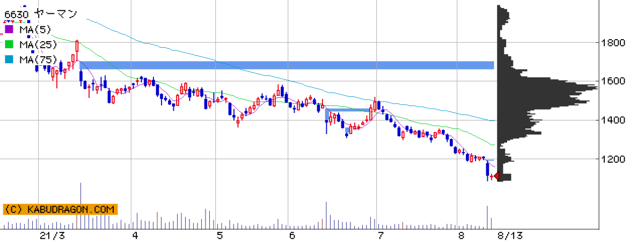Click the tall volume bar in mid-June
Image resolution: width=644 pixels, height=242 pixels.
pos(326,215)
